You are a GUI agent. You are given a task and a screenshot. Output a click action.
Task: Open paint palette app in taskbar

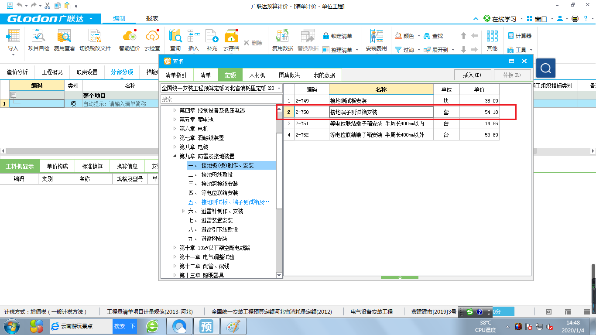[x=234, y=326]
